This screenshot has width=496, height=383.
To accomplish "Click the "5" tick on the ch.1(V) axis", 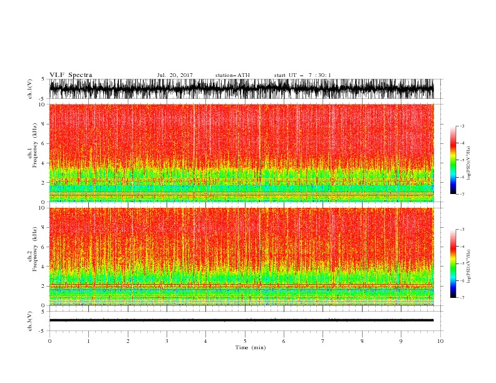I will click(x=43, y=79).
